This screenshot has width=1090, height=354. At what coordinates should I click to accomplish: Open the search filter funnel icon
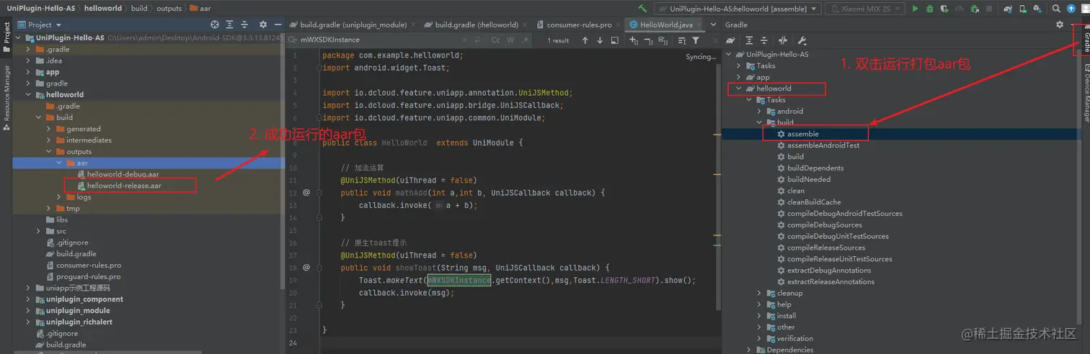pos(696,40)
